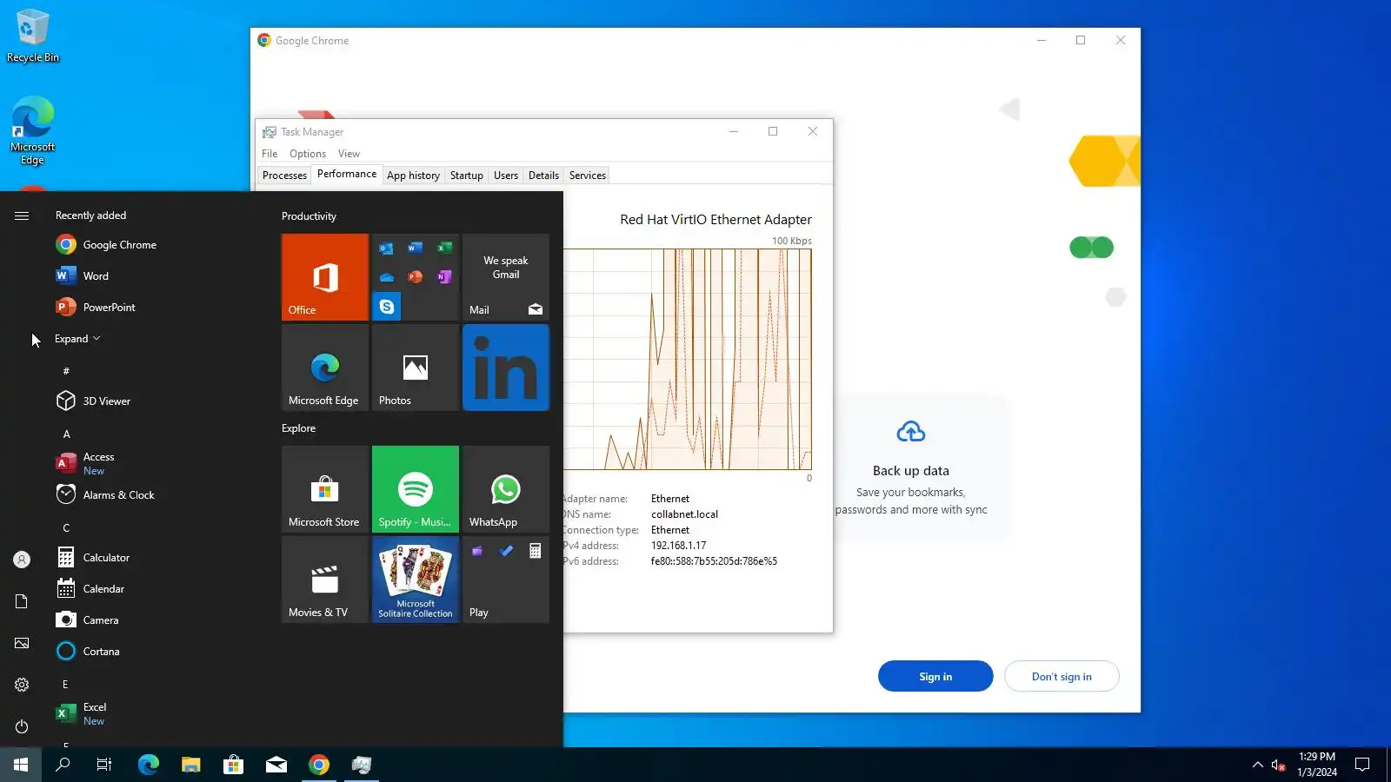Open the Power options button

coord(22,726)
